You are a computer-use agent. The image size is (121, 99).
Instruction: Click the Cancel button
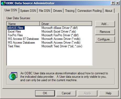[x=66, y=93]
